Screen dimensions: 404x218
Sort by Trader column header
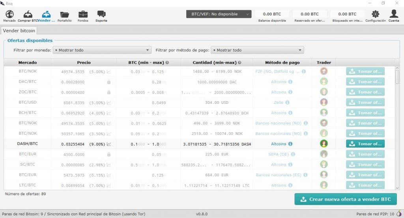click(x=324, y=63)
